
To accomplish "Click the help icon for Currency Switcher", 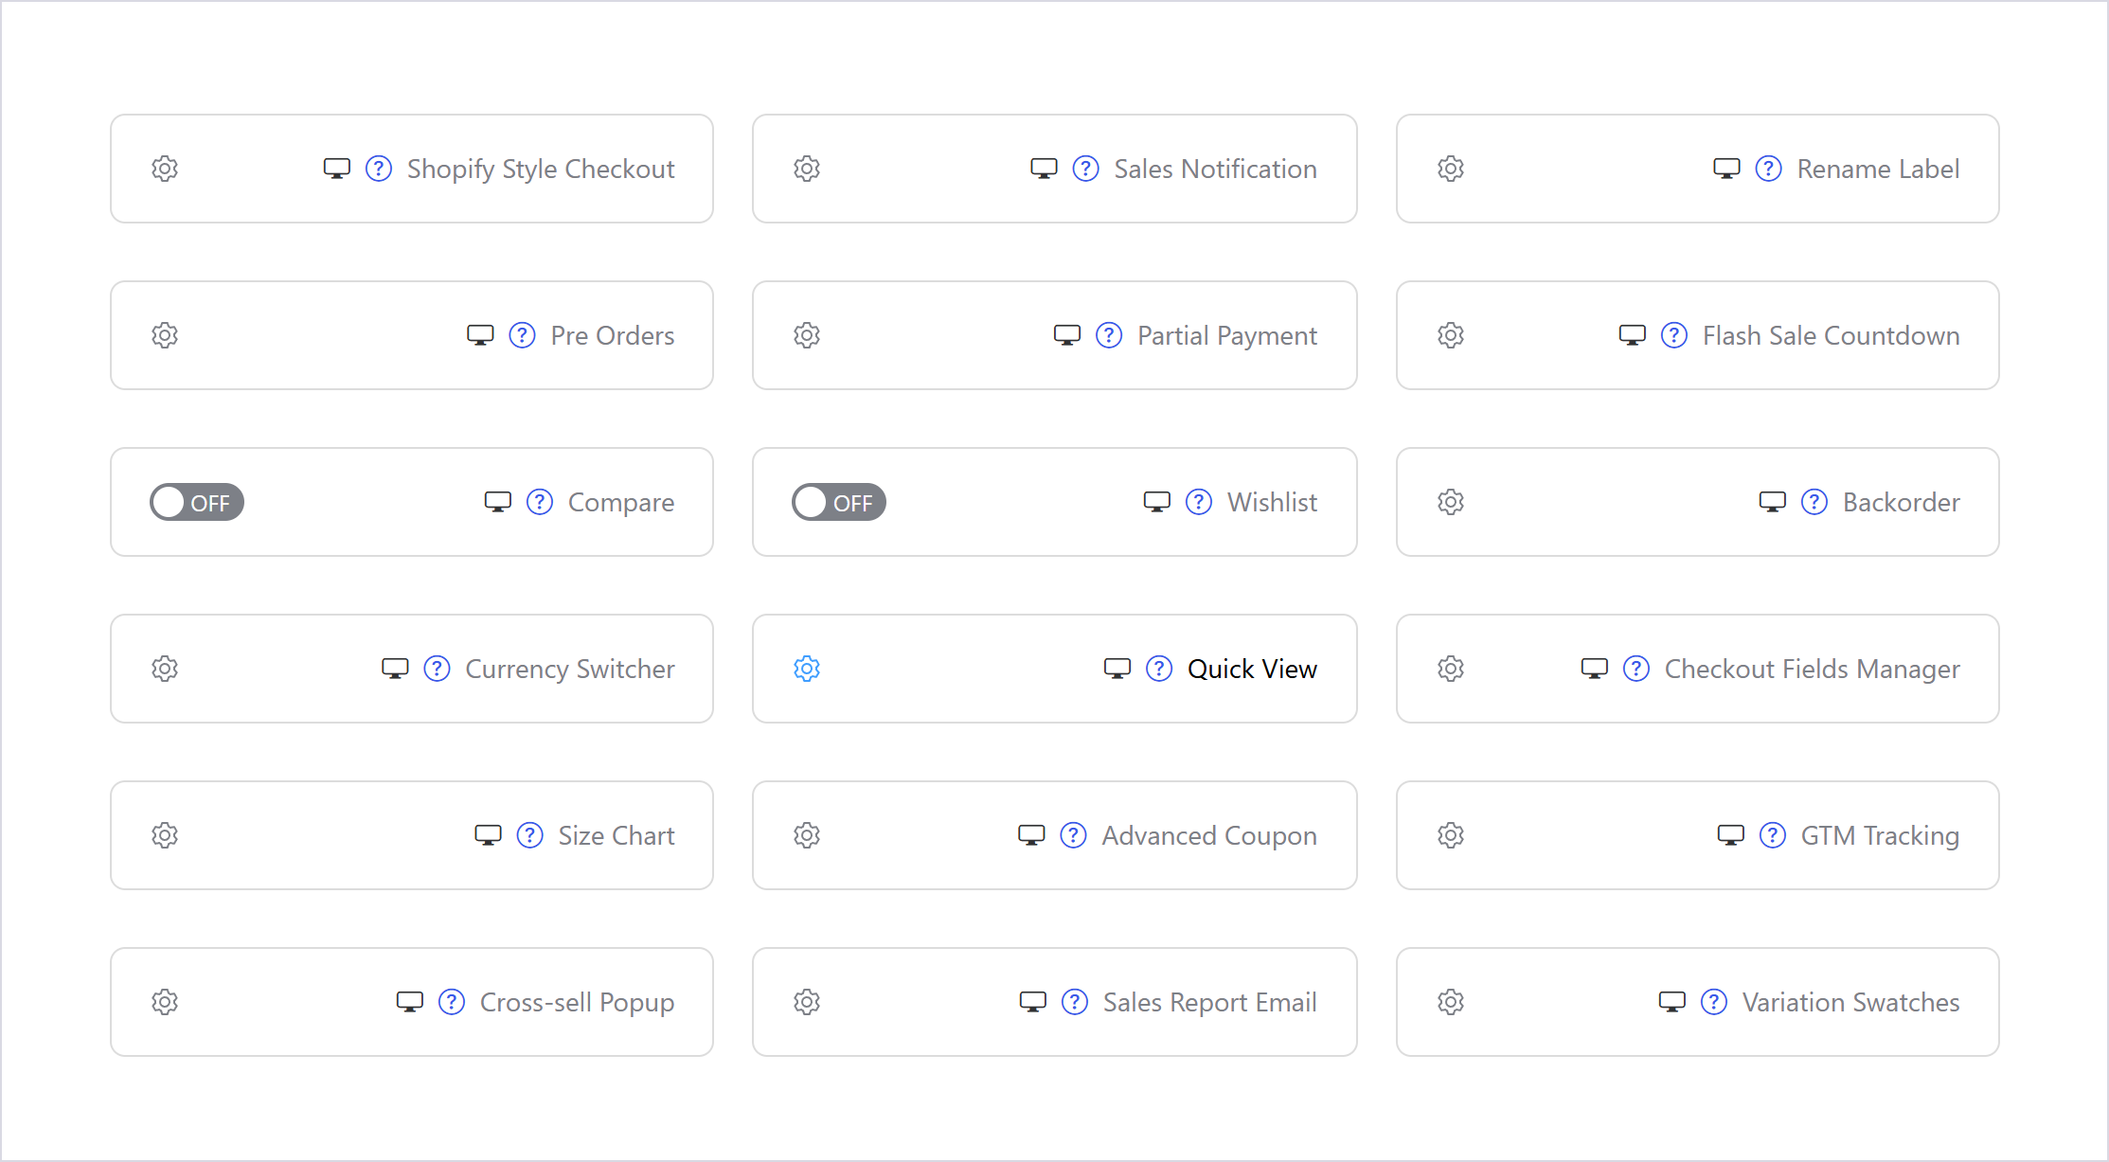I will (437, 669).
